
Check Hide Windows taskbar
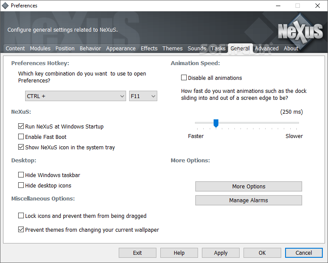[21, 175]
